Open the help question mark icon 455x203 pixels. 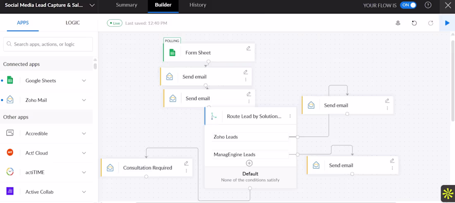tap(428, 5)
